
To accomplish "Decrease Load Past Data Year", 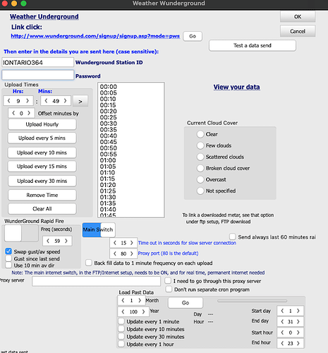I will (x=123, y=311).
